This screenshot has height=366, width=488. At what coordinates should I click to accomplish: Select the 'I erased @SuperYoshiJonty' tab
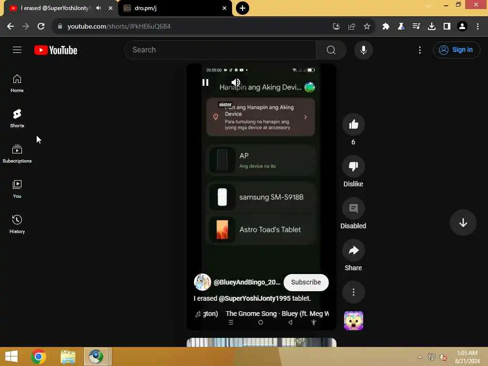(54, 8)
